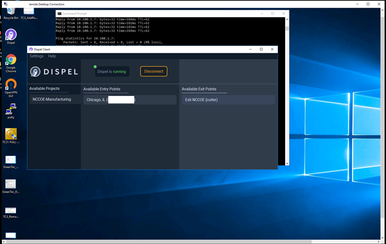
Task: Select the TC3_Remo desktop file icon
Action: (x=11, y=212)
